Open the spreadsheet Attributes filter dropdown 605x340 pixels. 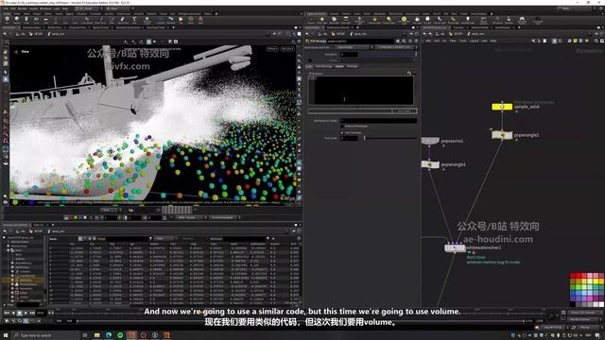[x=268, y=239]
